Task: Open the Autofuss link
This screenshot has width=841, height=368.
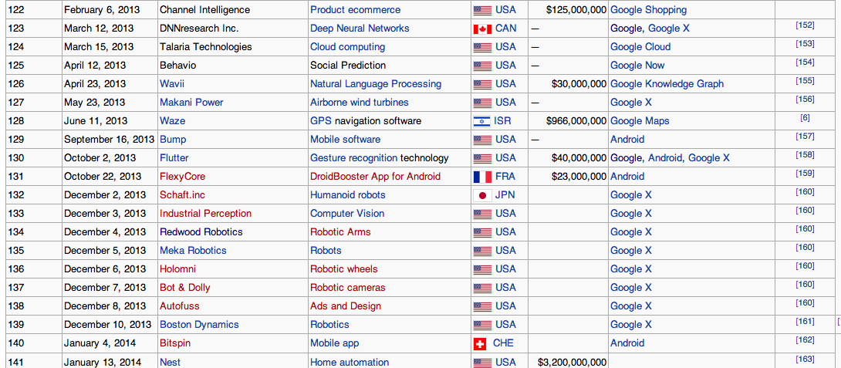Action: (180, 306)
